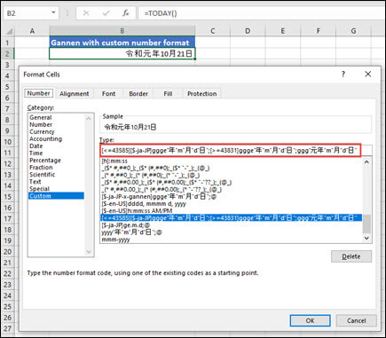Image resolution: width=386 pixels, height=338 pixels.
Task: Select column D header
Action: [248, 31]
